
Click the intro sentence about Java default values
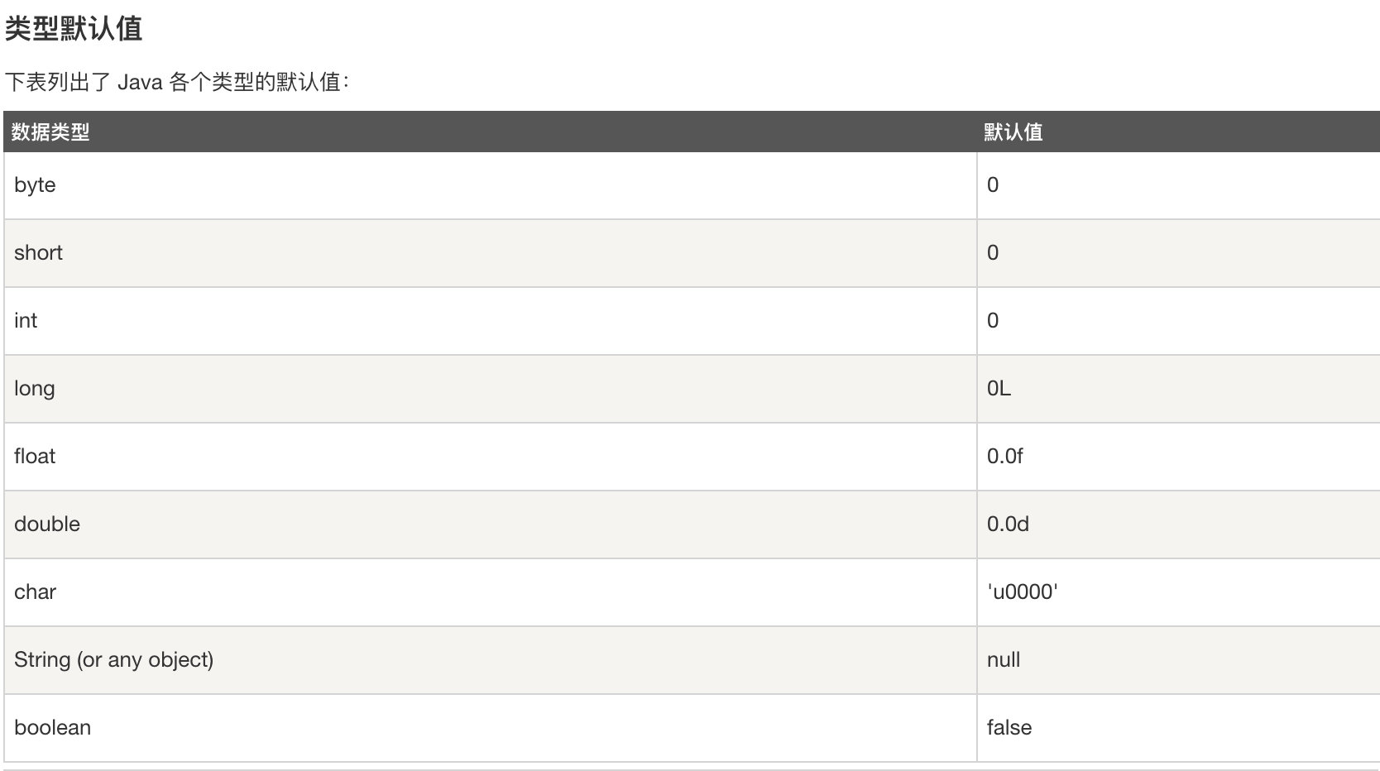(x=177, y=82)
